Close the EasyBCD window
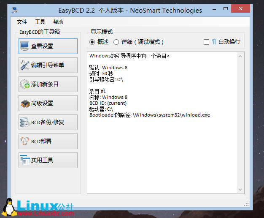The image size is (264, 218). point(241,8)
